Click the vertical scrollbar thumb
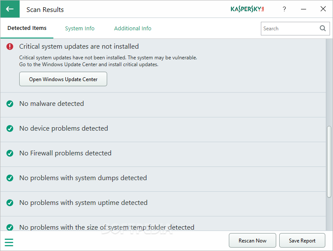Screen dimensions: 333x251 [x=329, y=162]
